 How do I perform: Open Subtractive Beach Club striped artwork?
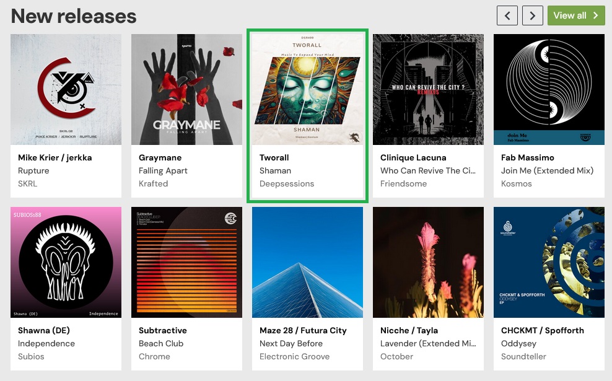click(186, 262)
